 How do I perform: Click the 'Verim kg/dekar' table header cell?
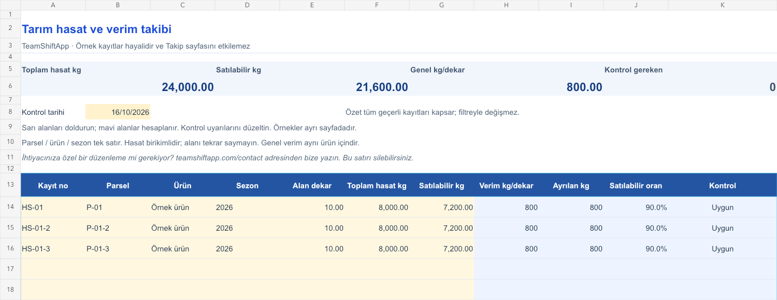click(506, 186)
